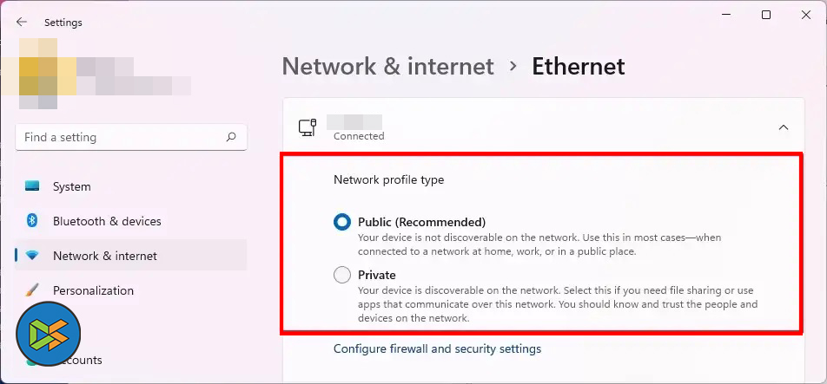Image resolution: width=827 pixels, height=384 pixels.
Task: Click the Network & internet wifi icon
Action: pyautogui.click(x=32, y=256)
